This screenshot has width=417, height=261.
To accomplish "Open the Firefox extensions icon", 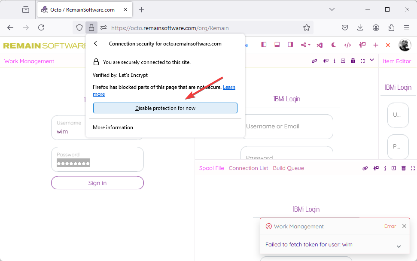I will click(x=391, y=27).
